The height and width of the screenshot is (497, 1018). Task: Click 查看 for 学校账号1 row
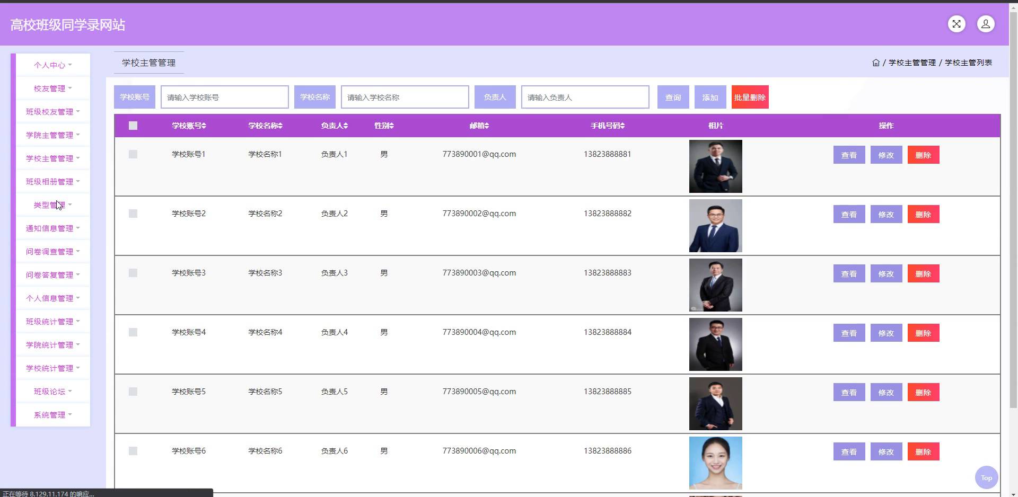tap(849, 155)
